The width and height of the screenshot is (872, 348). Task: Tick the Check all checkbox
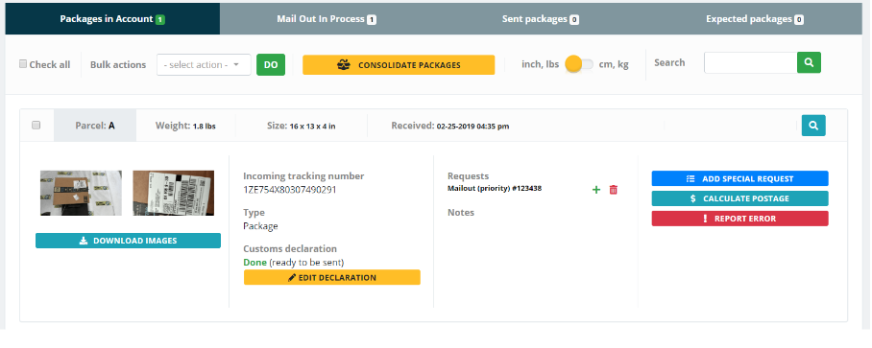(x=23, y=64)
